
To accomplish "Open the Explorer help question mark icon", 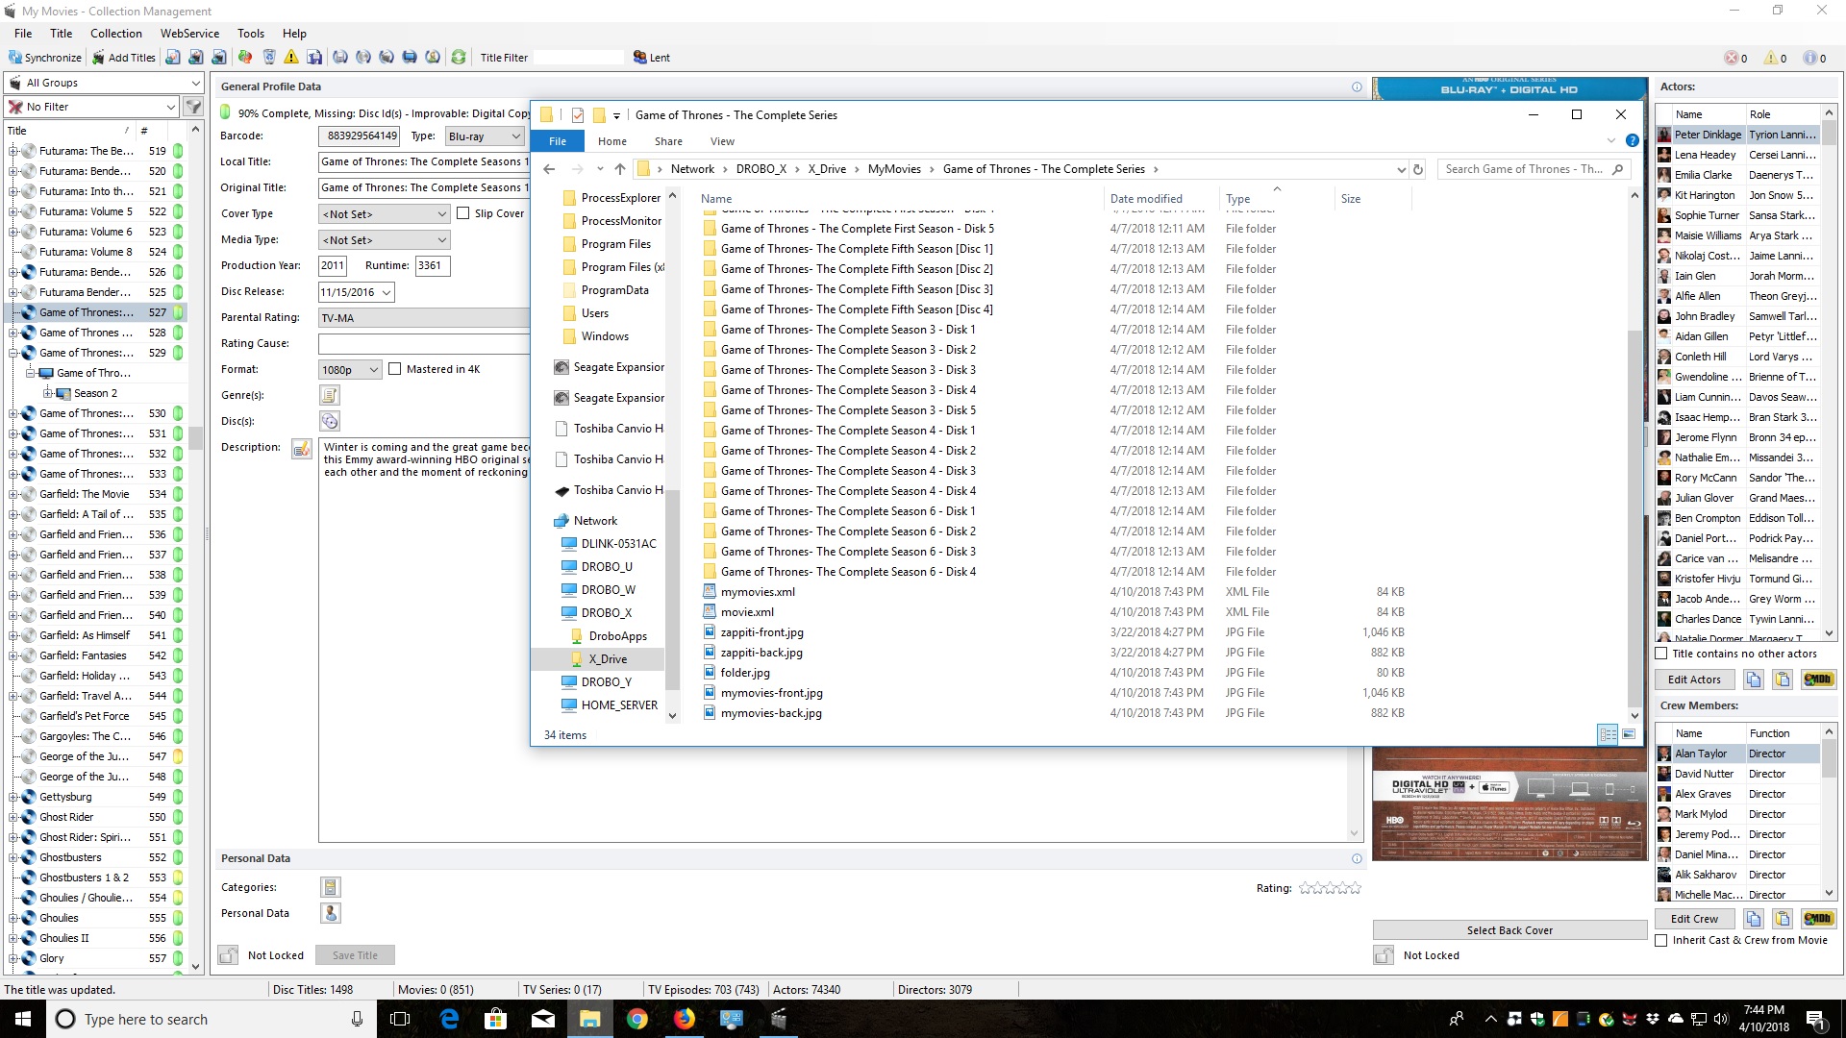I will point(1632,141).
